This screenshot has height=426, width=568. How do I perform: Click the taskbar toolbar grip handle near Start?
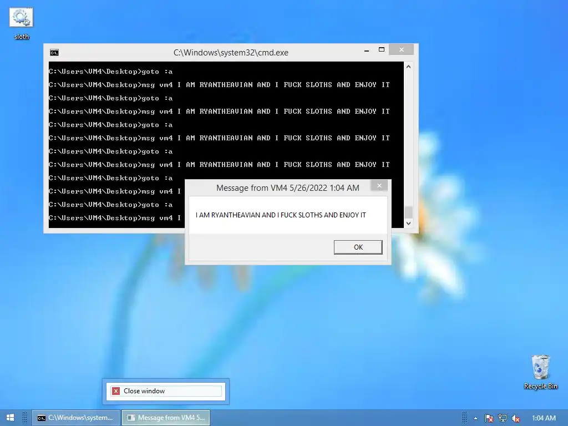tap(24, 418)
